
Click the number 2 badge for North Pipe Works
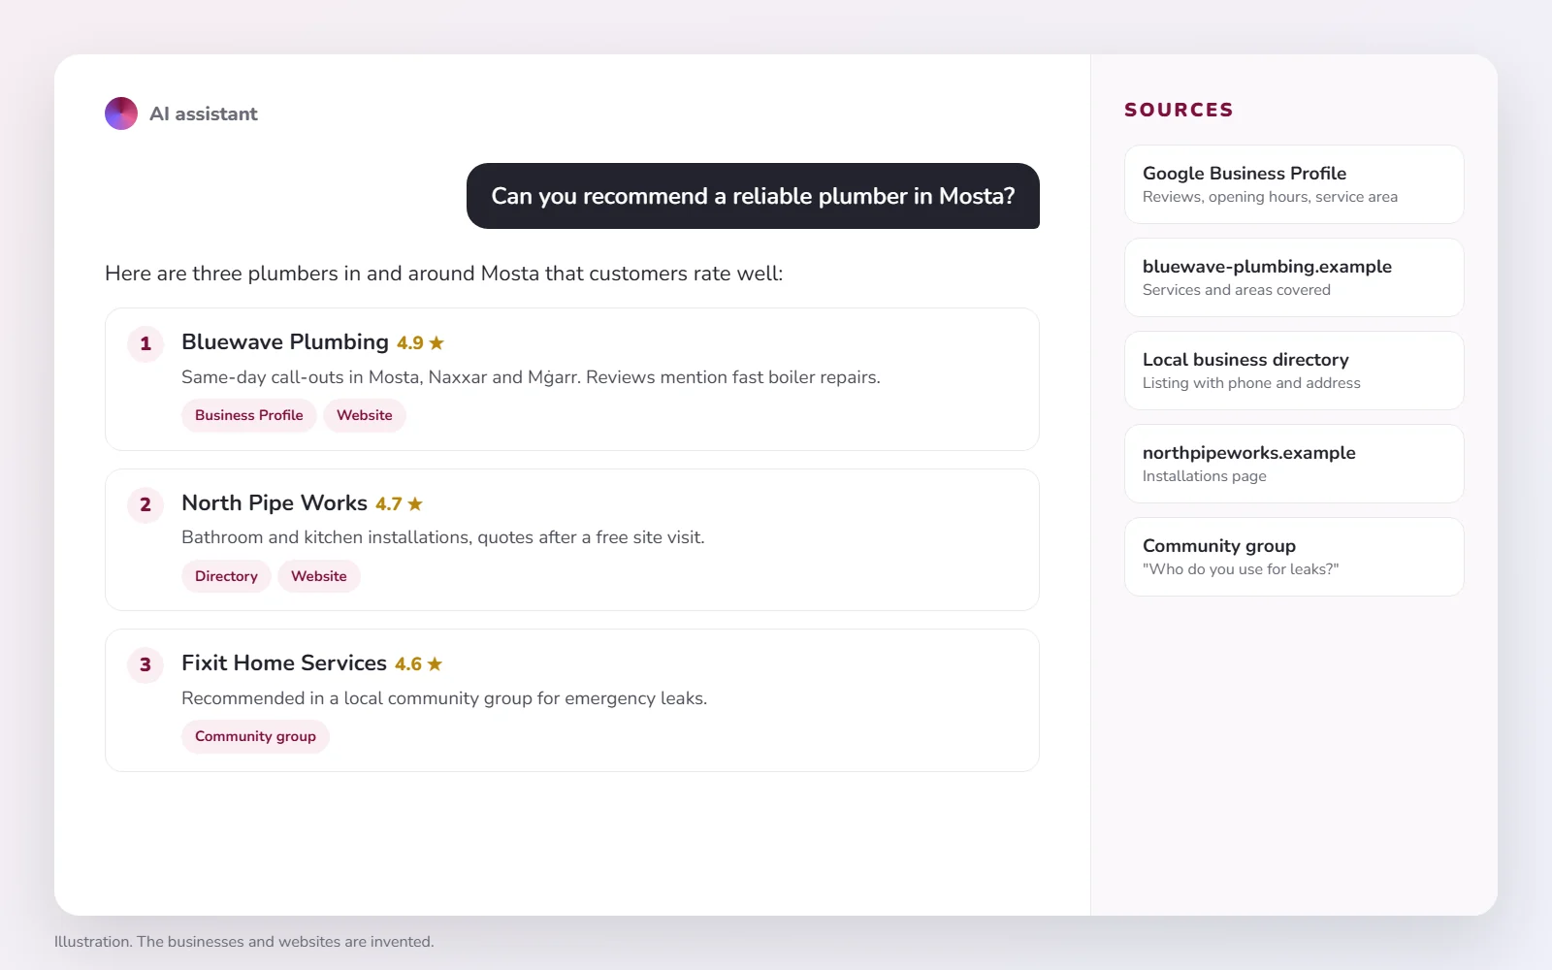[145, 504]
